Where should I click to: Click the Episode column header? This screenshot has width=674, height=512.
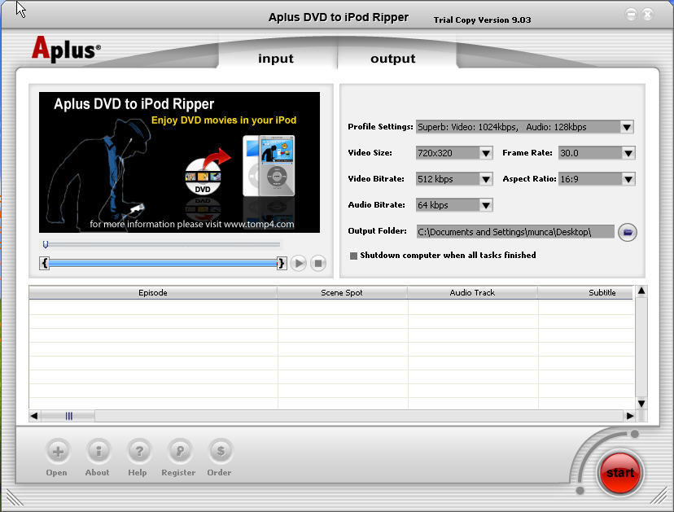tap(153, 293)
